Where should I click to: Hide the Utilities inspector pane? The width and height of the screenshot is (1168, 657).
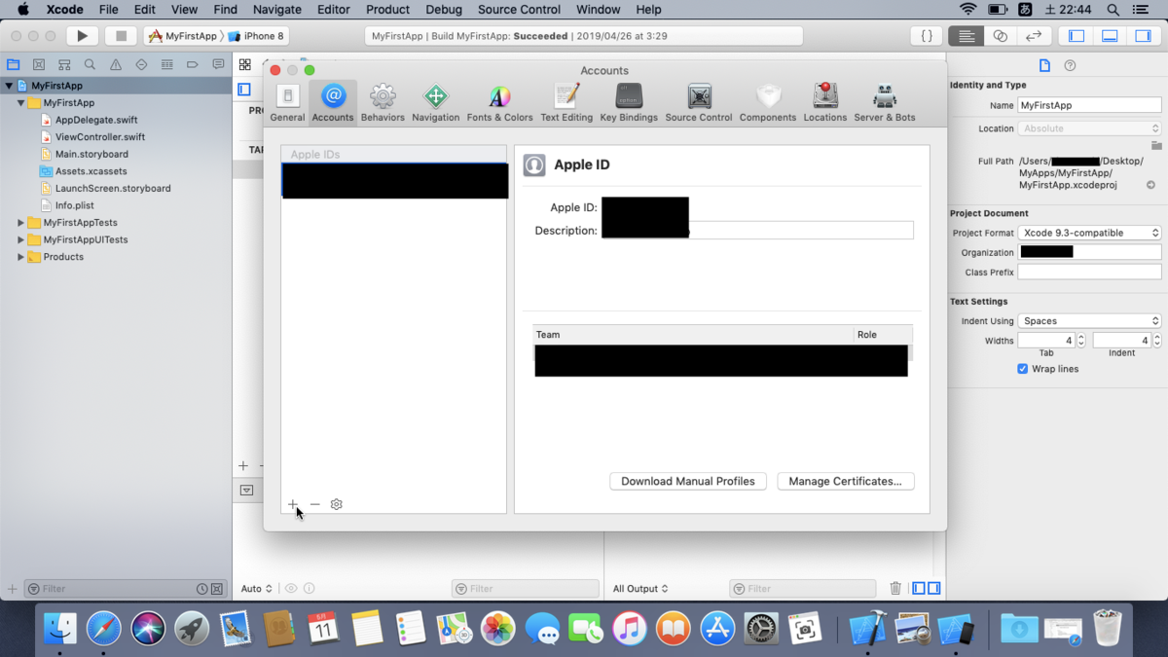point(1144,36)
